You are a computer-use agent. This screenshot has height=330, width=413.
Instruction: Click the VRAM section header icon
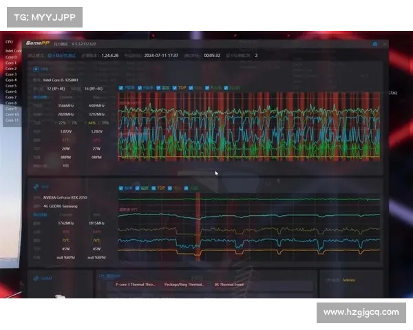tap(36, 278)
